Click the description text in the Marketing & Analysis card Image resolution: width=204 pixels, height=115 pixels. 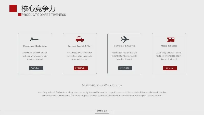click(124, 56)
